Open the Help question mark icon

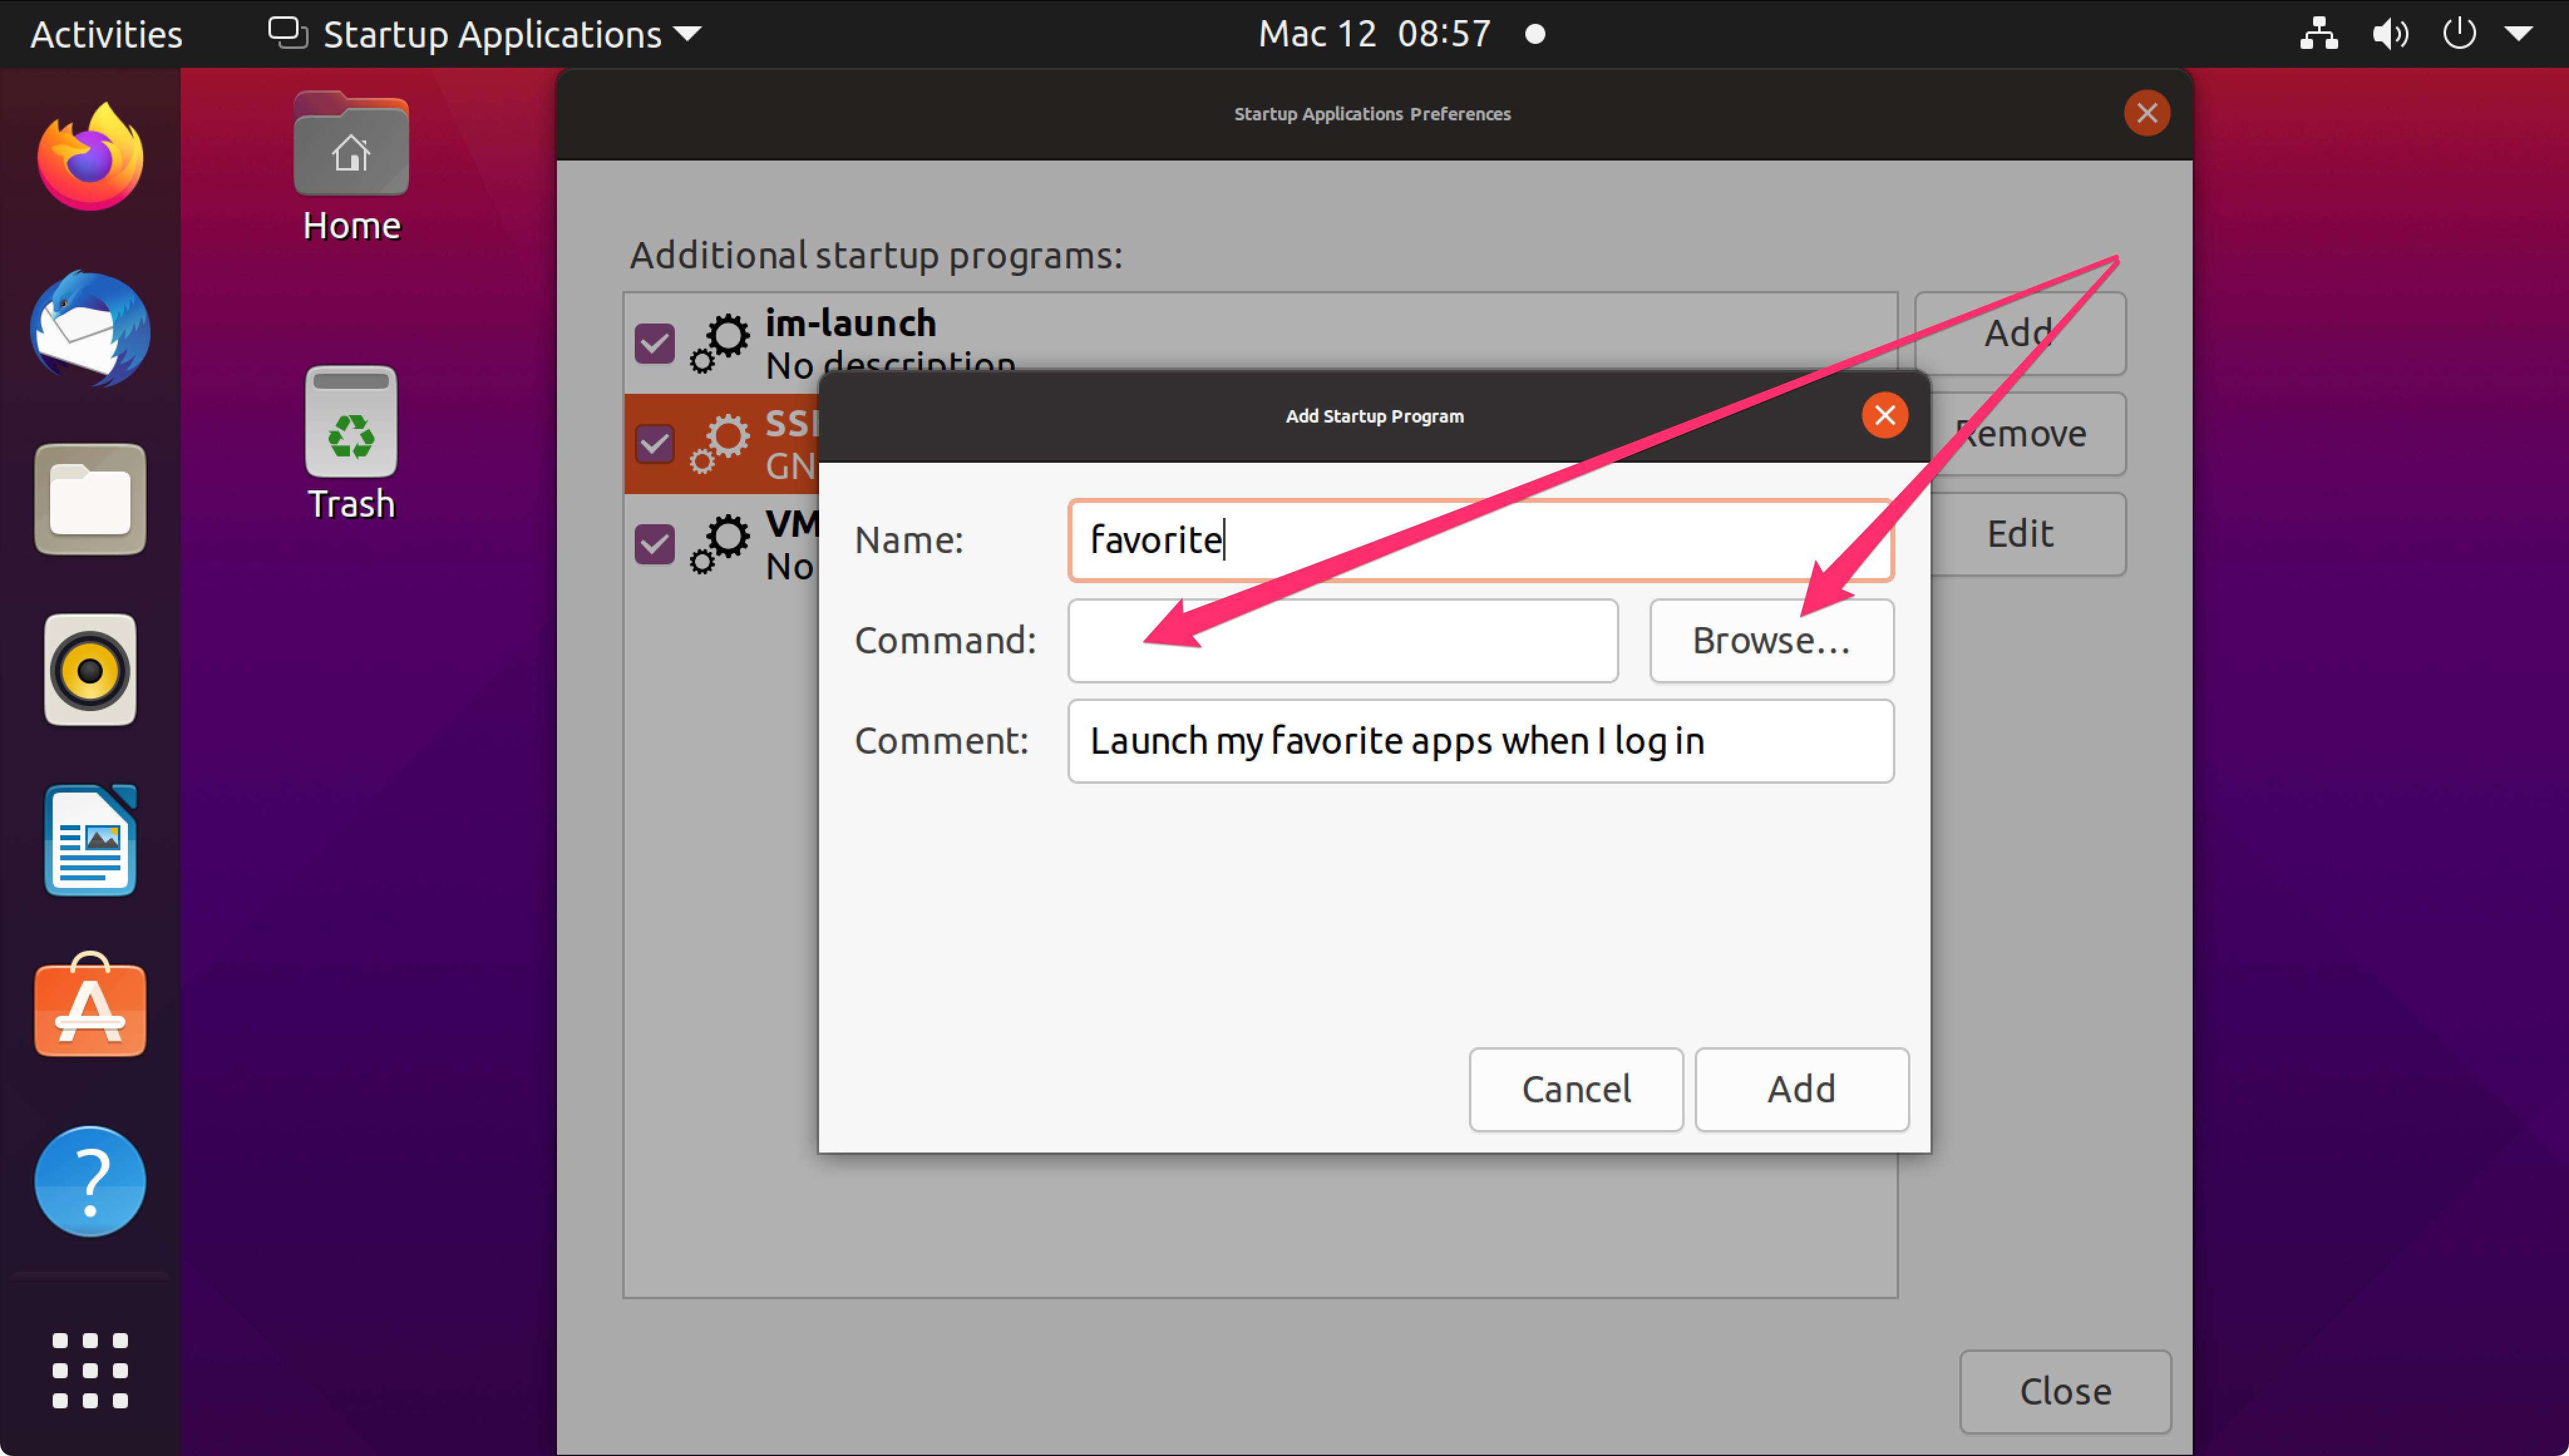tap(90, 1181)
